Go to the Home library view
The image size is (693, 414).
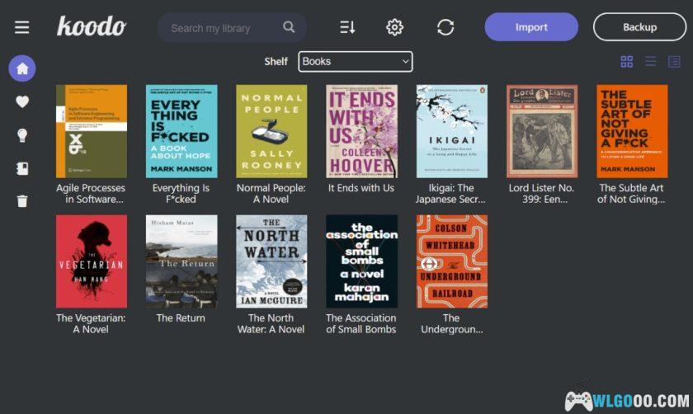point(22,68)
